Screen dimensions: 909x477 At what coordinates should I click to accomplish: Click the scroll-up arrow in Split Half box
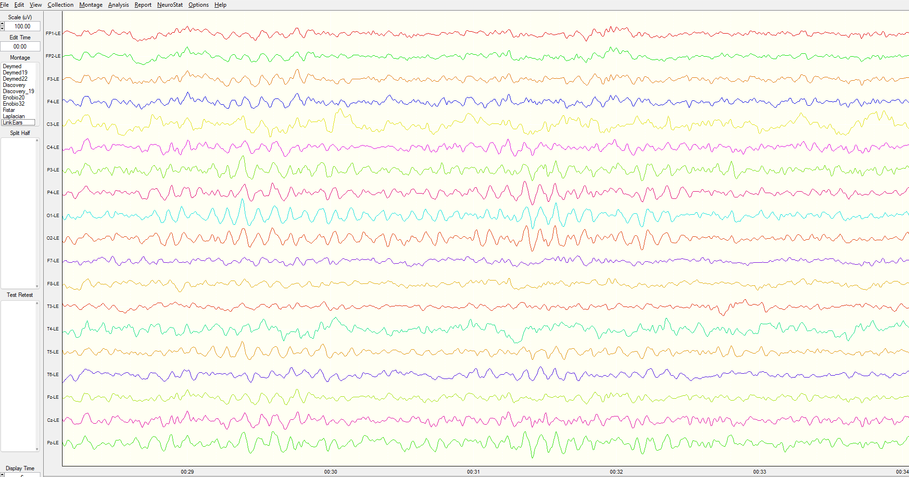tap(36, 141)
